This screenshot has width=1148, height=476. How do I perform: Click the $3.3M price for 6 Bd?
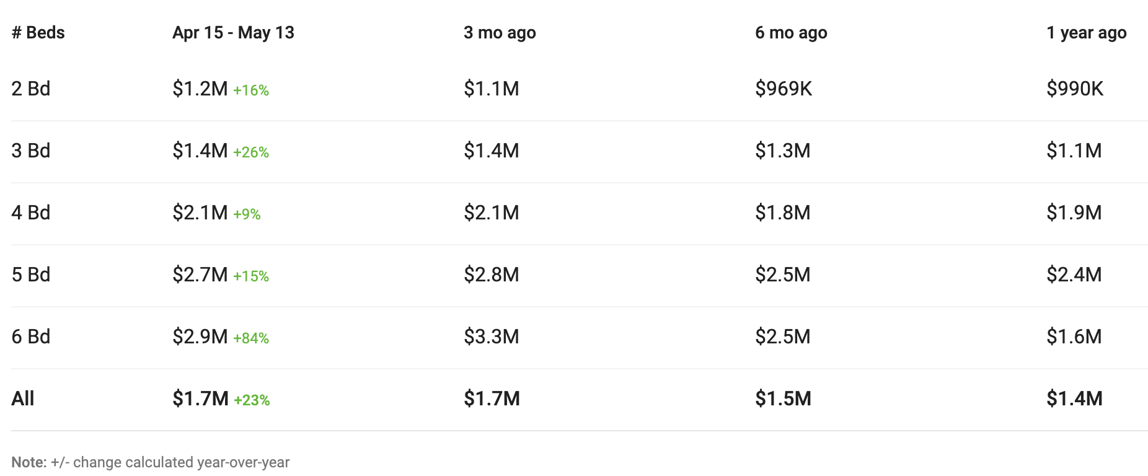click(492, 337)
